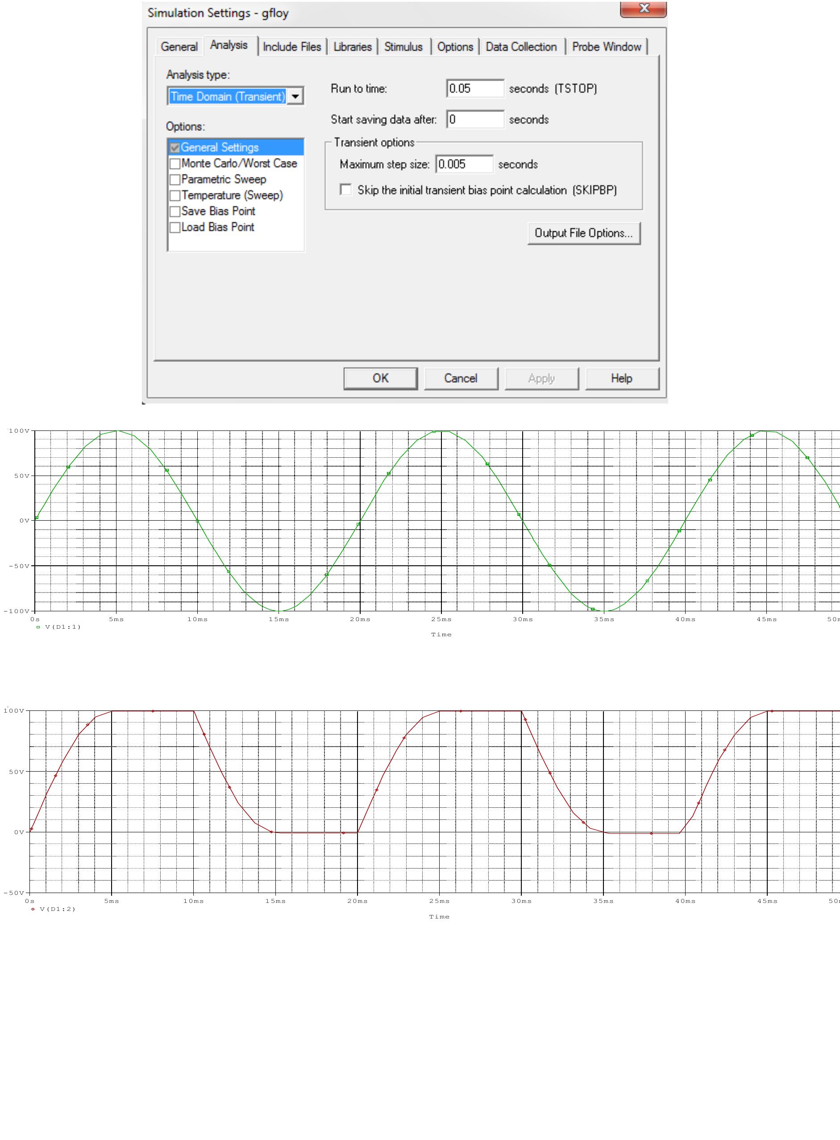Click the Maximum step size field
This screenshot has height=1140, width=840.
point(464,164)
